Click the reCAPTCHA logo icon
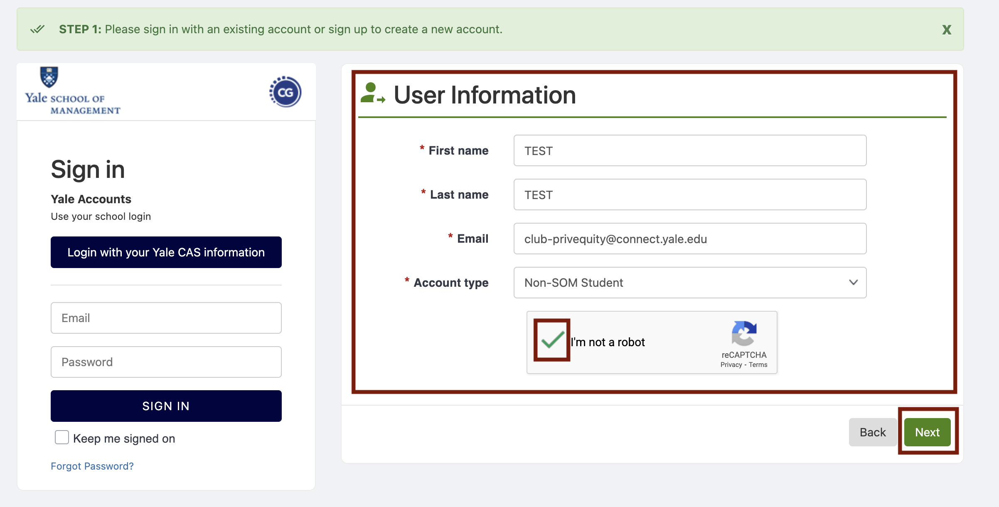999x507 pixels. point(744,333)
